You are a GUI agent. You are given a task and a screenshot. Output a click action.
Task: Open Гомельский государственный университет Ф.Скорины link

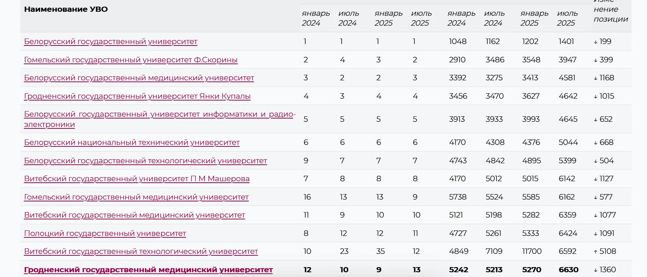pyautogui.click(x=131, y=60)
